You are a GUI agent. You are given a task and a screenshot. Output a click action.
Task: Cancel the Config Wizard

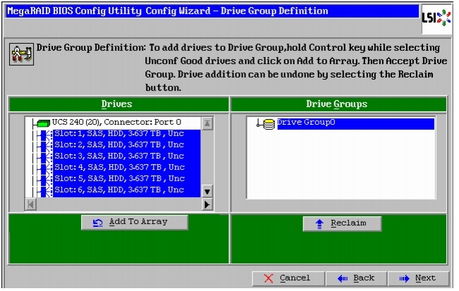pyautogui.click(x=288, y=278)
